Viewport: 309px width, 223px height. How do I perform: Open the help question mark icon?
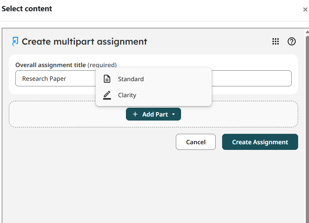[x=291, y=41]
